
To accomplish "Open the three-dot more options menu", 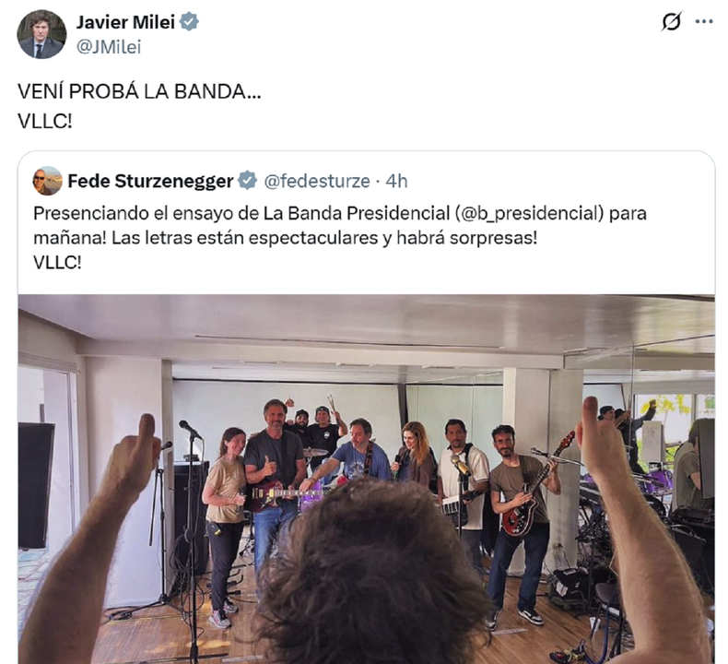I will [704, 21].
